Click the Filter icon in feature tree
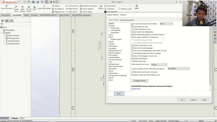217x122 pixels. 2,24
